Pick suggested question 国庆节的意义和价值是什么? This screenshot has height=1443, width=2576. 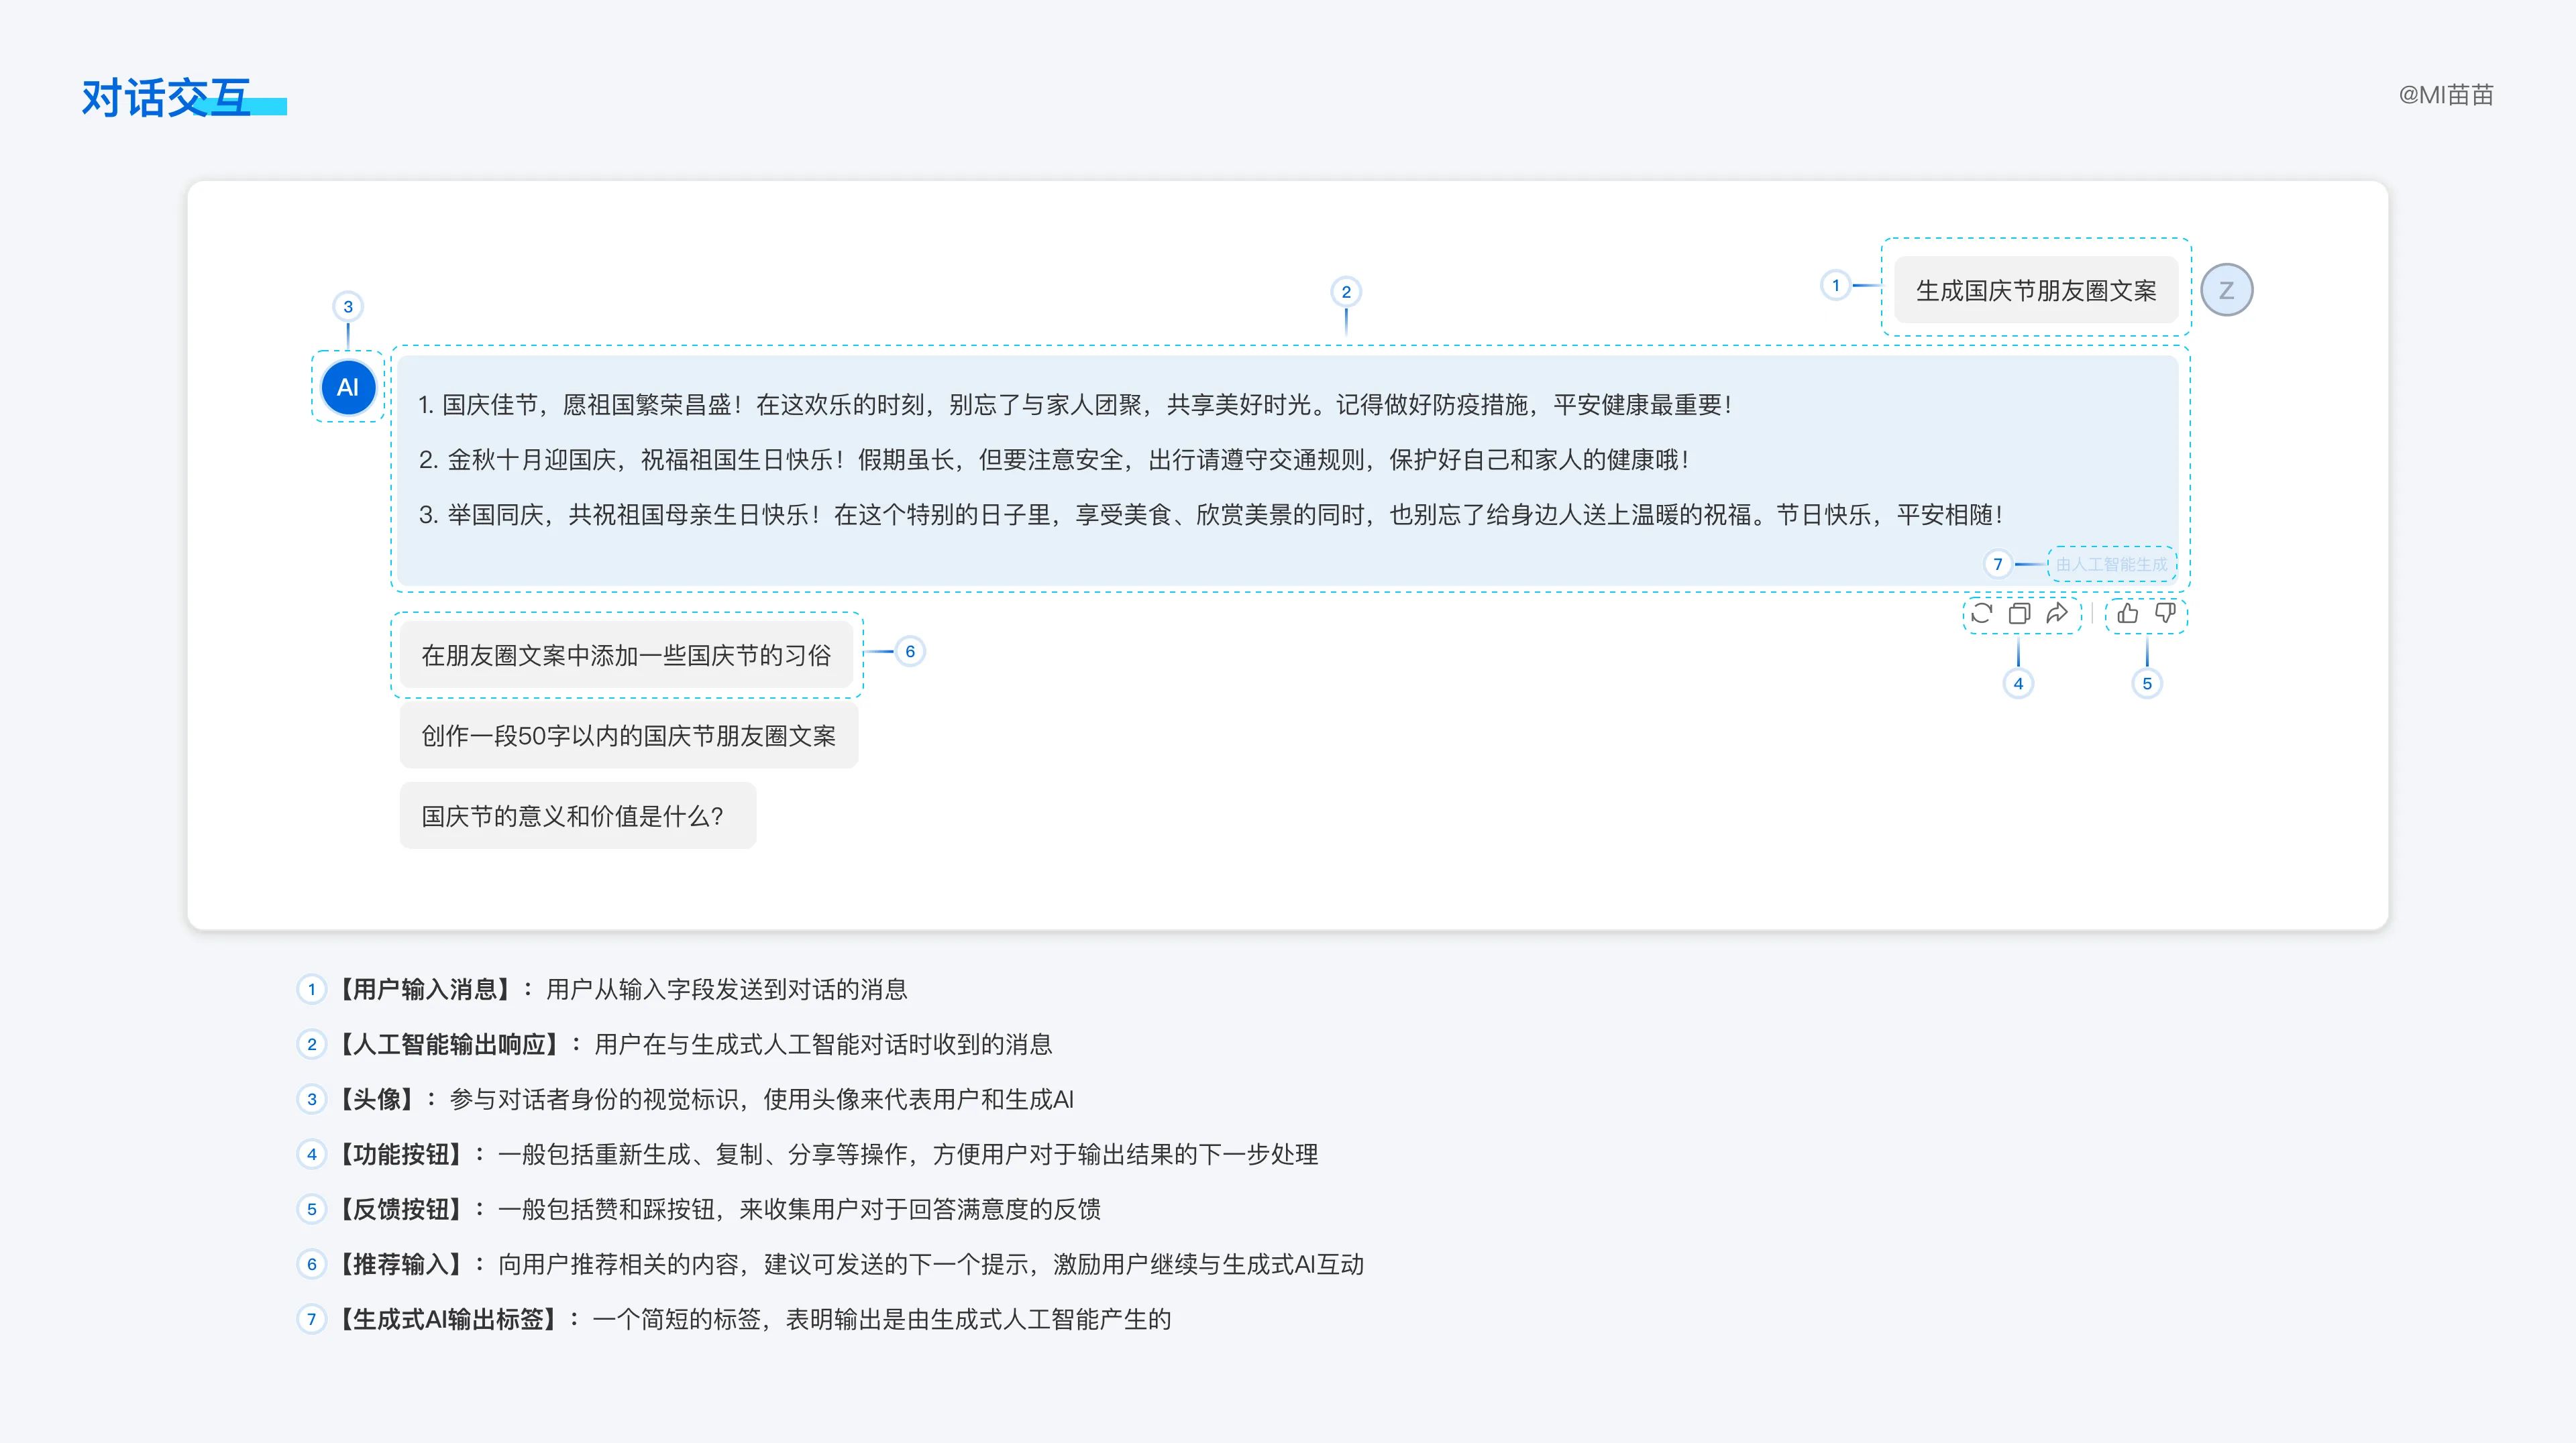(578, 817)
